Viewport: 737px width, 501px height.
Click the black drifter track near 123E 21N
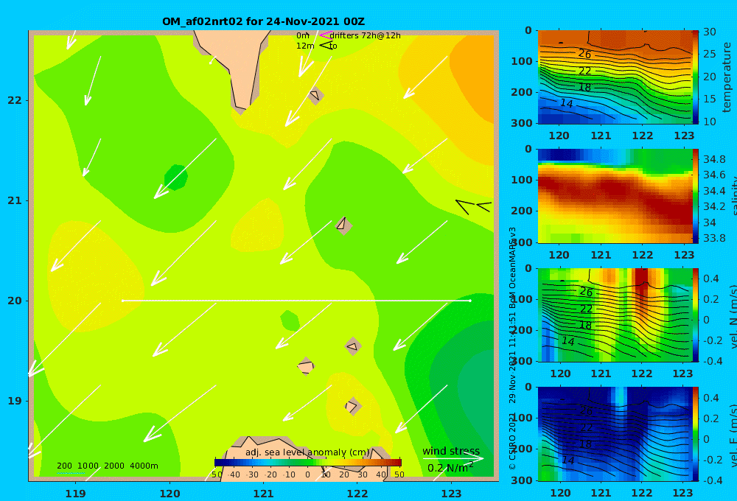tap(473, 206)
